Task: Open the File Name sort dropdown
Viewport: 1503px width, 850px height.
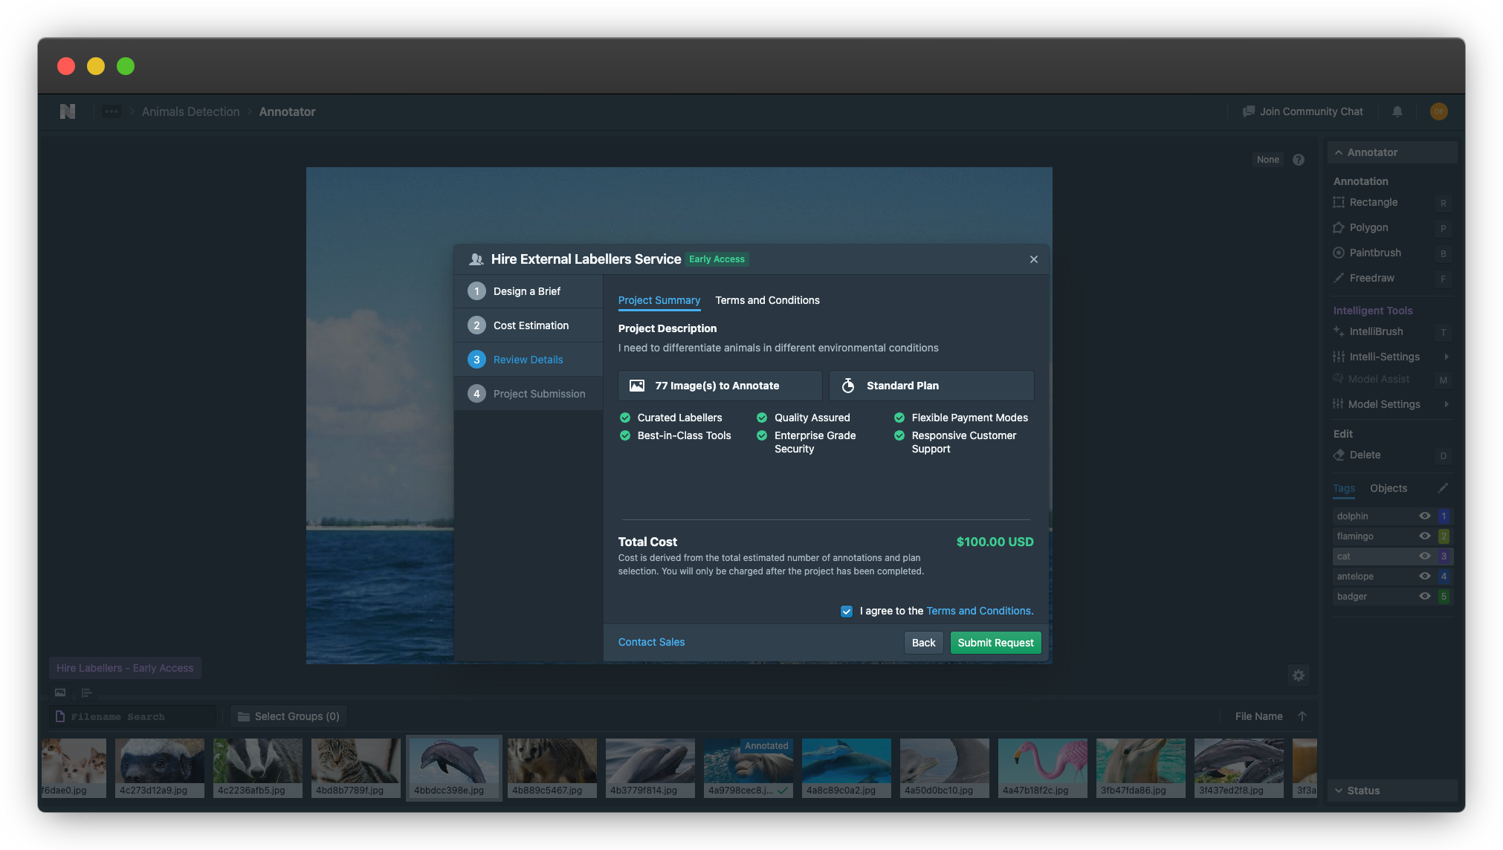Action: click(x=1258, y=716)
